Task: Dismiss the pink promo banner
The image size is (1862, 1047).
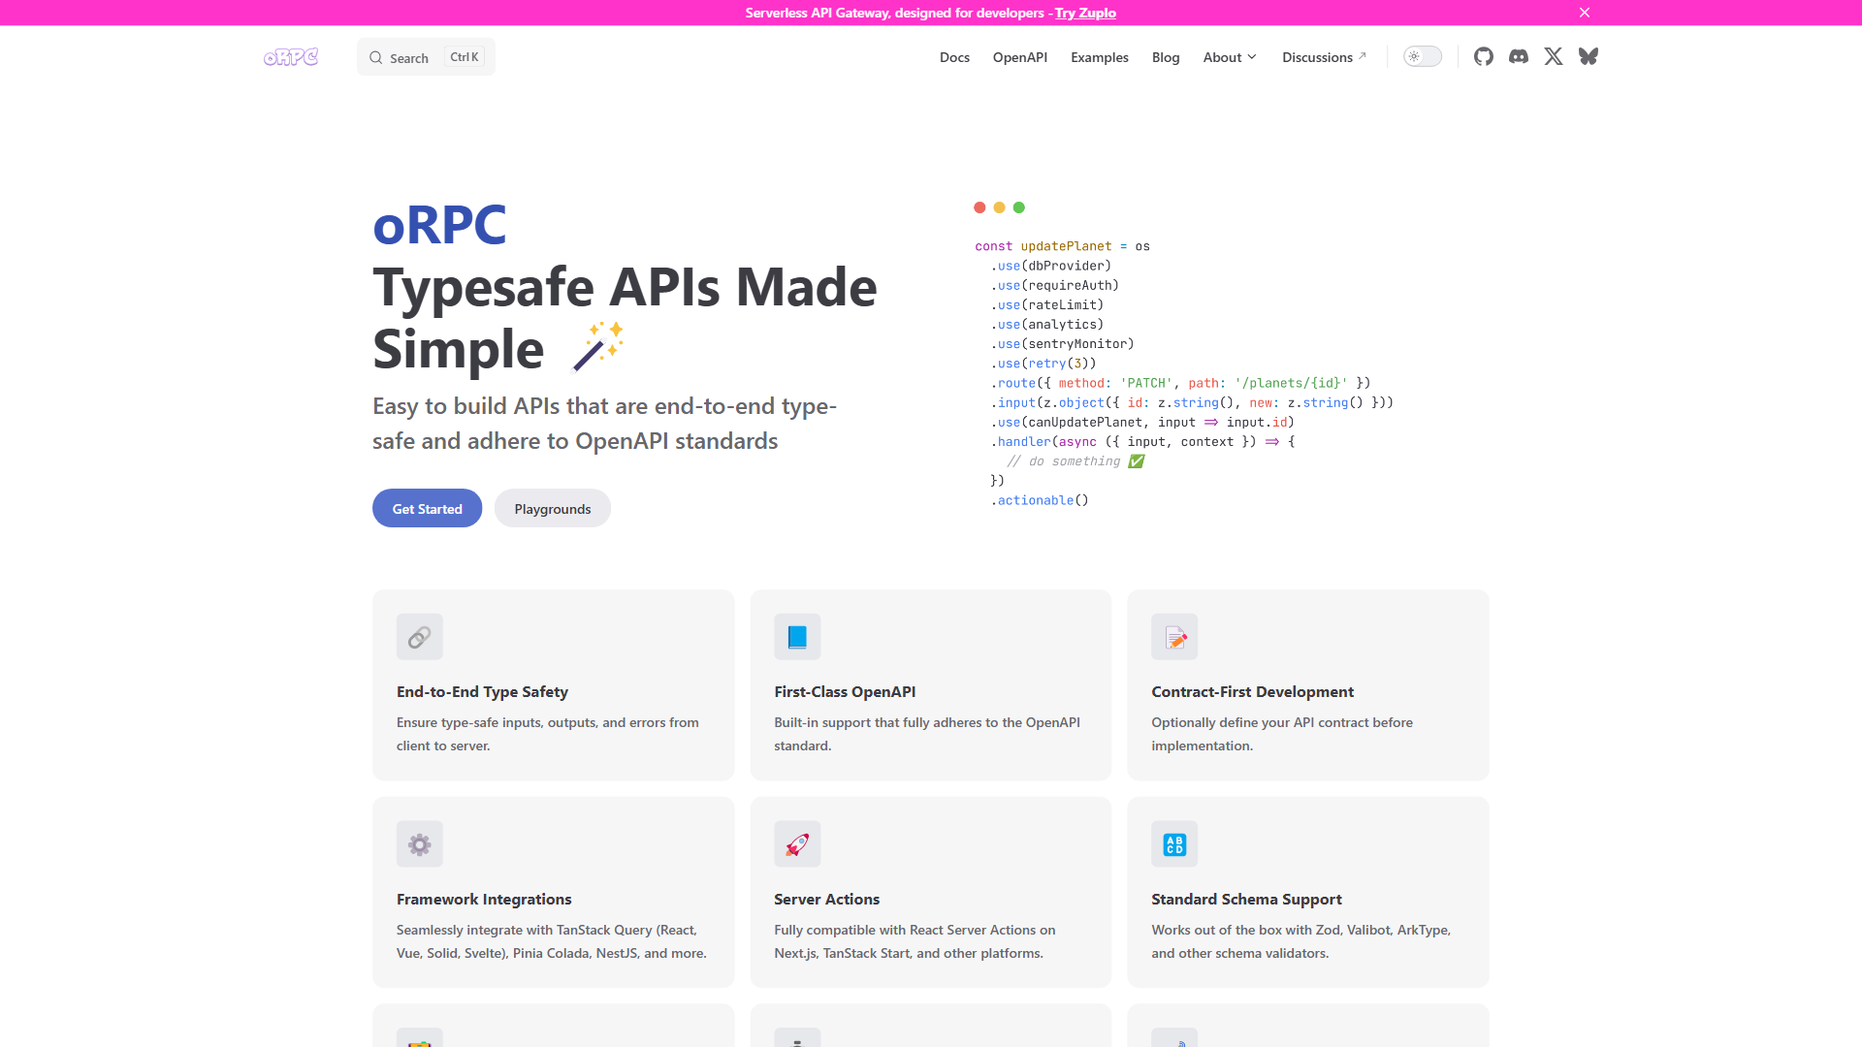Action: coord(1585,13)
